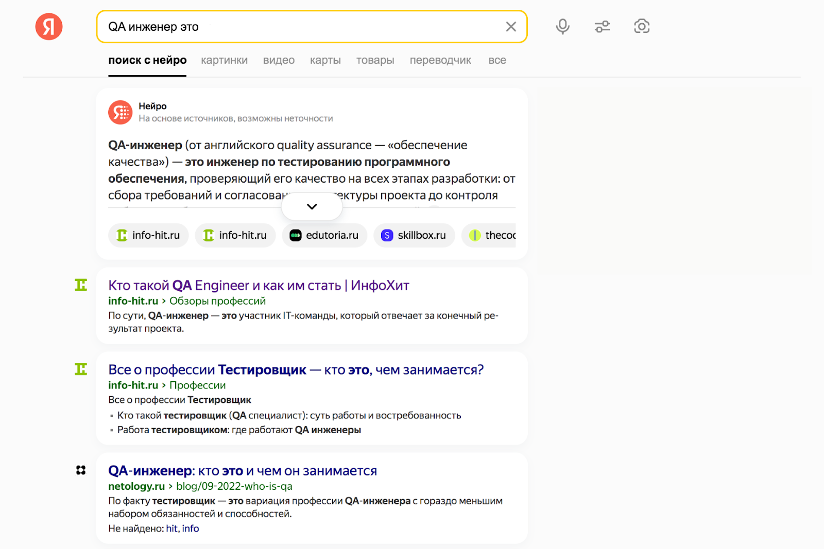
Task: Click favicon beside 'Кто такой QA Engineer'
Action: (x=81, y=285)
